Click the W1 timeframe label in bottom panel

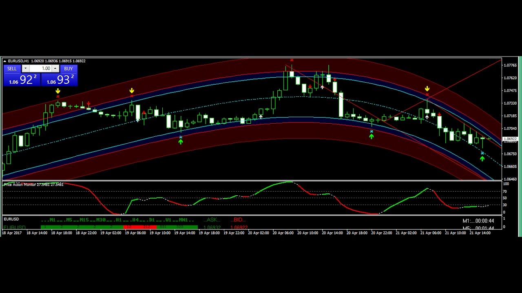(x=168, y=220)
